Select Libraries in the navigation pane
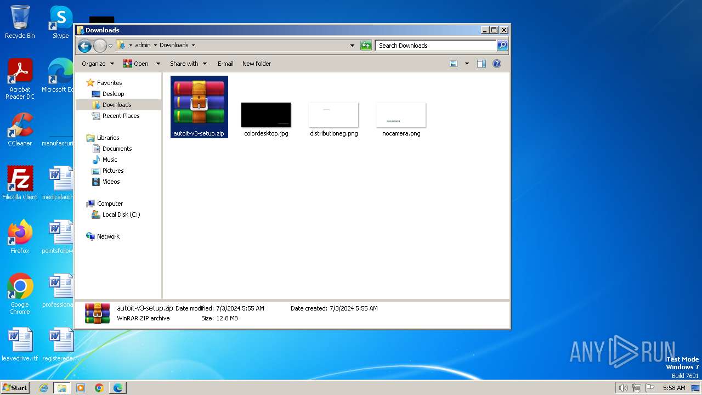Screen dimensions: 702x395 (108, 138)
